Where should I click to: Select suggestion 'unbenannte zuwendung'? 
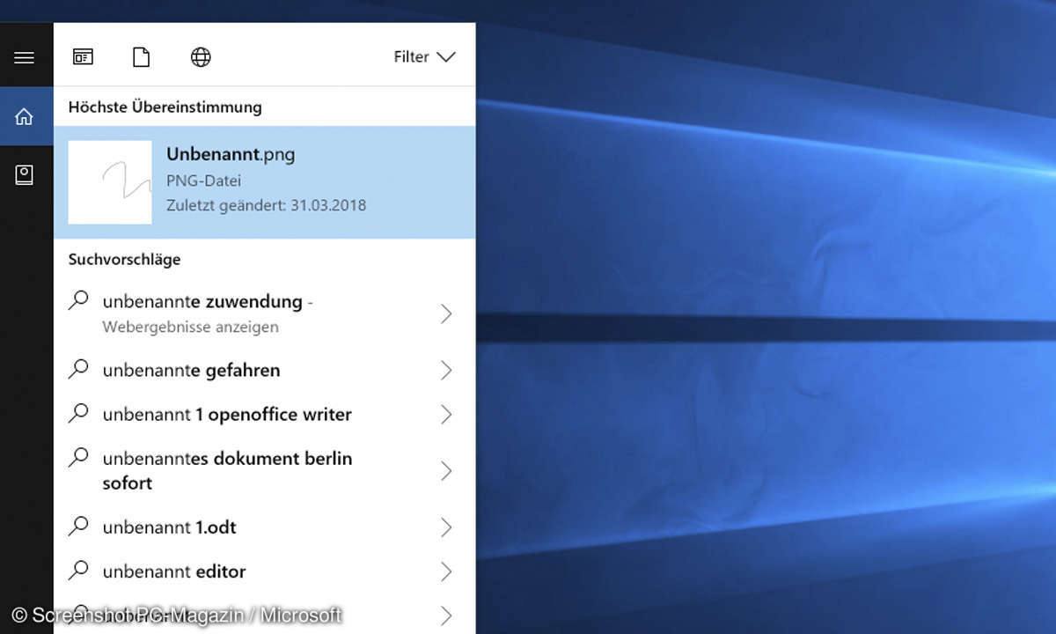pos(264,313)
